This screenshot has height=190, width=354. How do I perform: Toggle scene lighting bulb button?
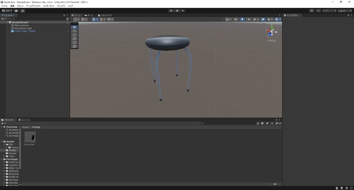242,19
